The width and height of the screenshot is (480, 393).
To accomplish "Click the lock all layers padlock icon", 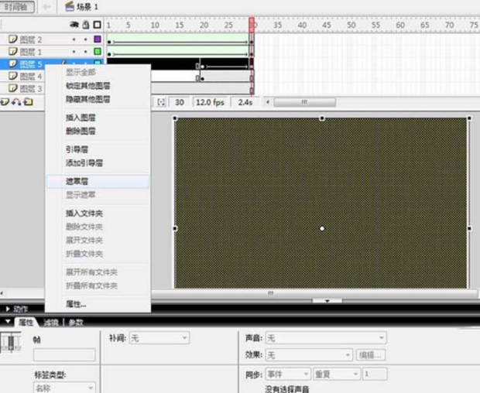I will coord(86,25).
